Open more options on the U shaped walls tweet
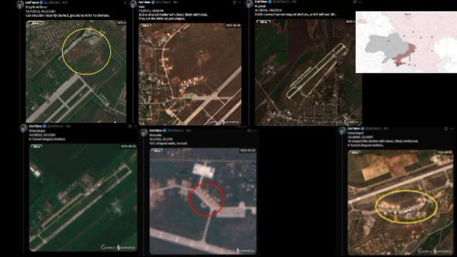The height and width of the screenshot is (257, 457). 254,131
